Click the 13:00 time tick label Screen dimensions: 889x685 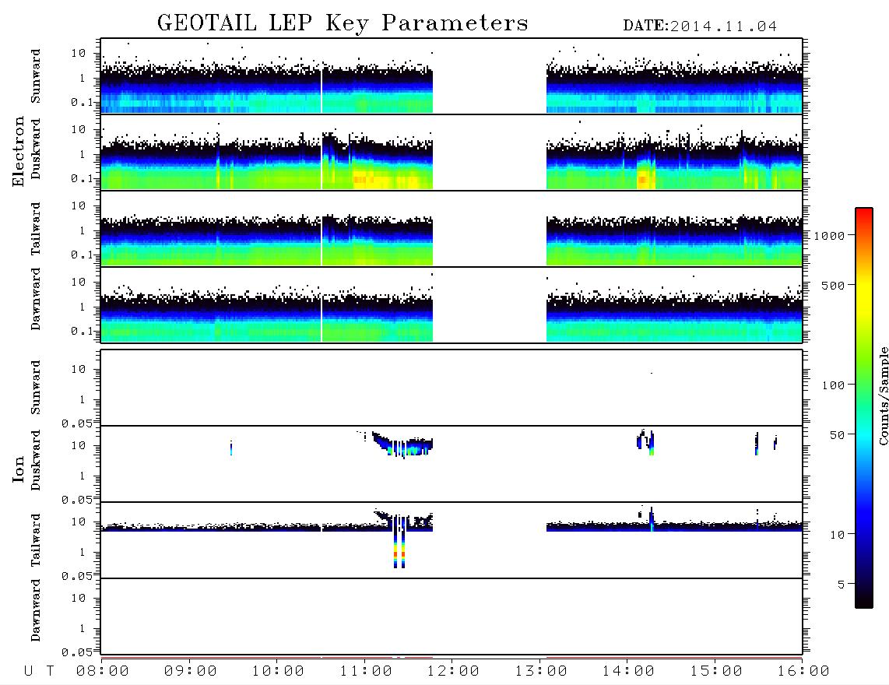541,672
